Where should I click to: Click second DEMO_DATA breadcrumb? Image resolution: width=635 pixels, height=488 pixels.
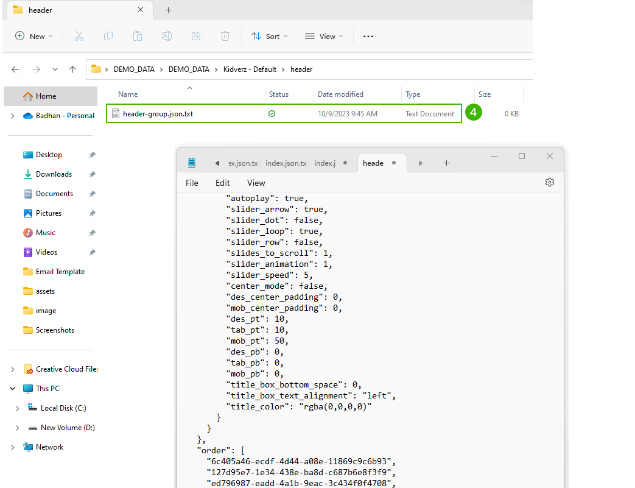tap(189, 69)
